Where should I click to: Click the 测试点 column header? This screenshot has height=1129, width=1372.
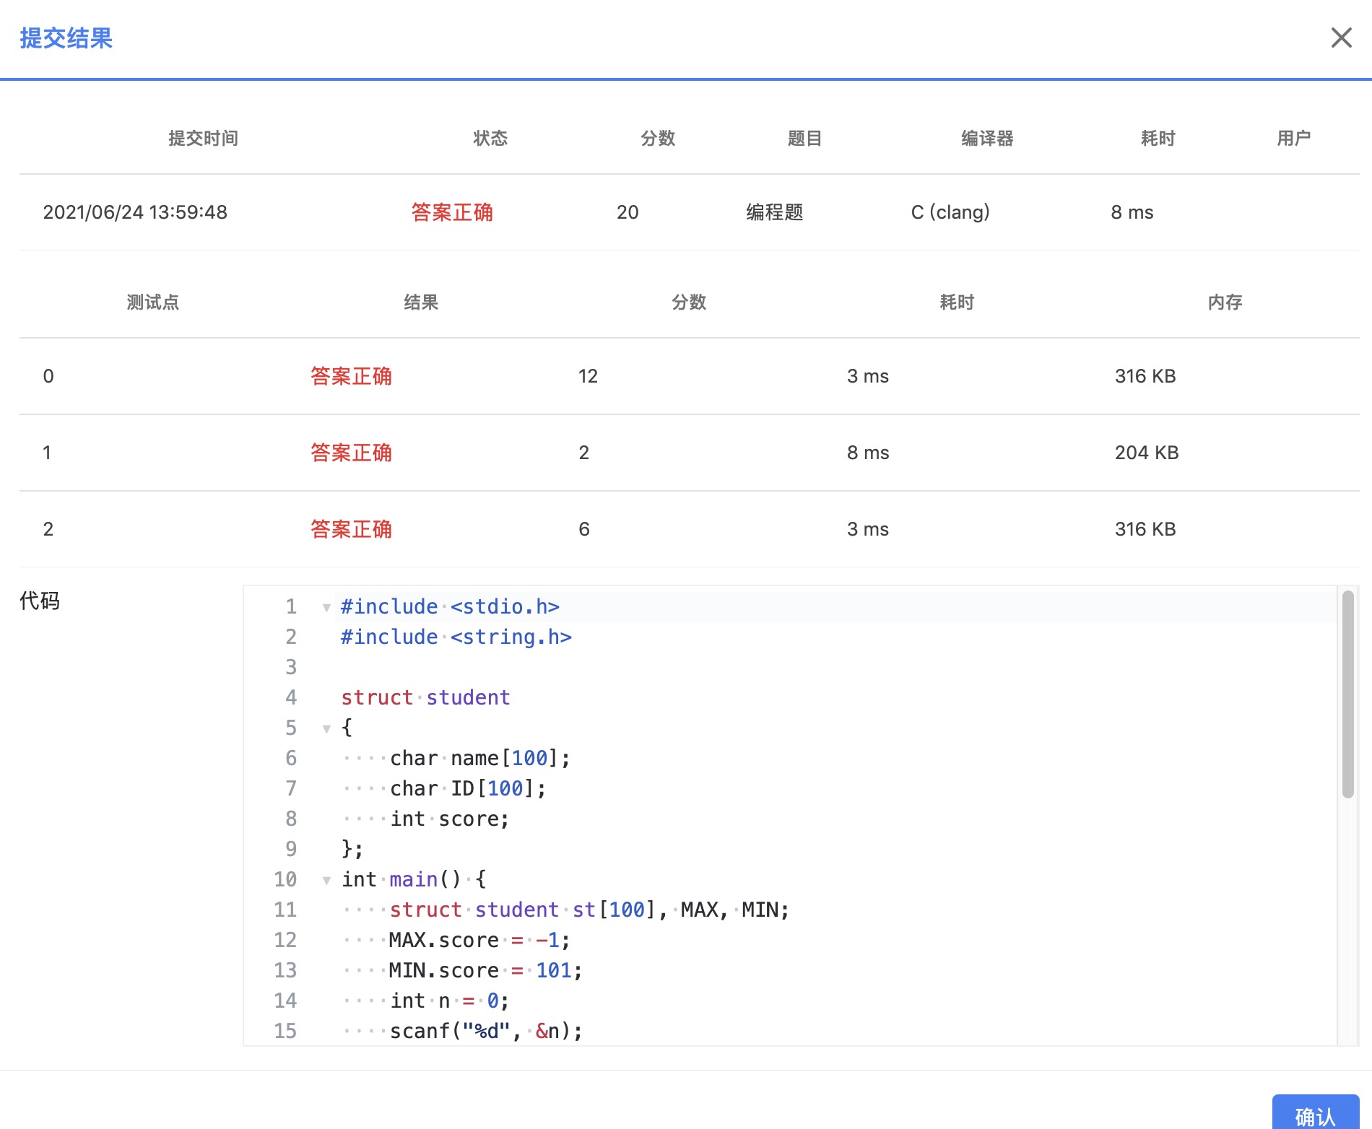click(152, 302)
